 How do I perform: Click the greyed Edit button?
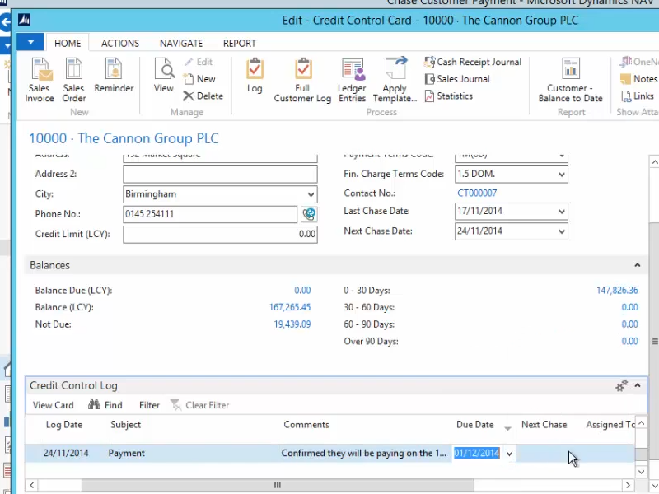199,62
